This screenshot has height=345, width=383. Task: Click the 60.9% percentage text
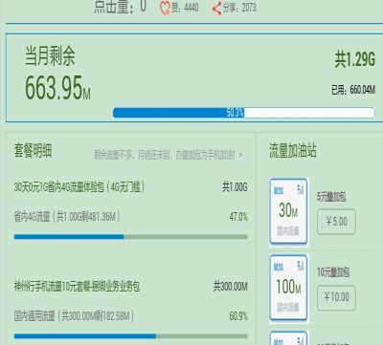(x=238, y=316)
